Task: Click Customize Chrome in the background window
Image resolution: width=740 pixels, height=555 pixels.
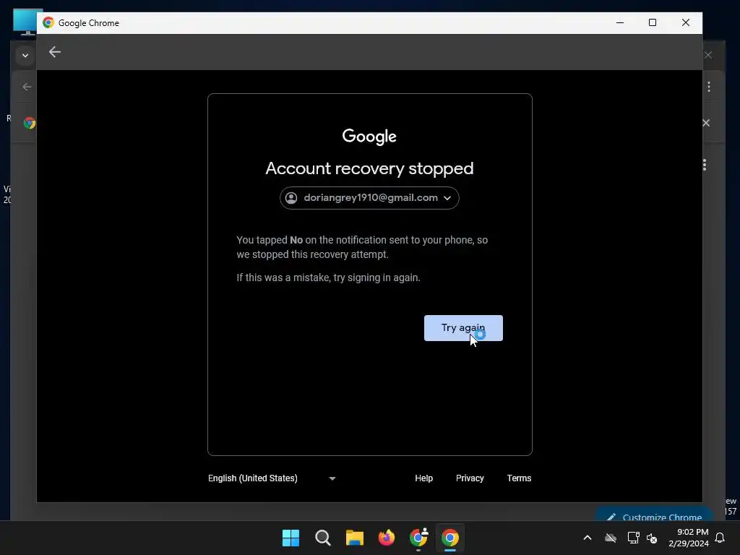Action: click(655, 515)
